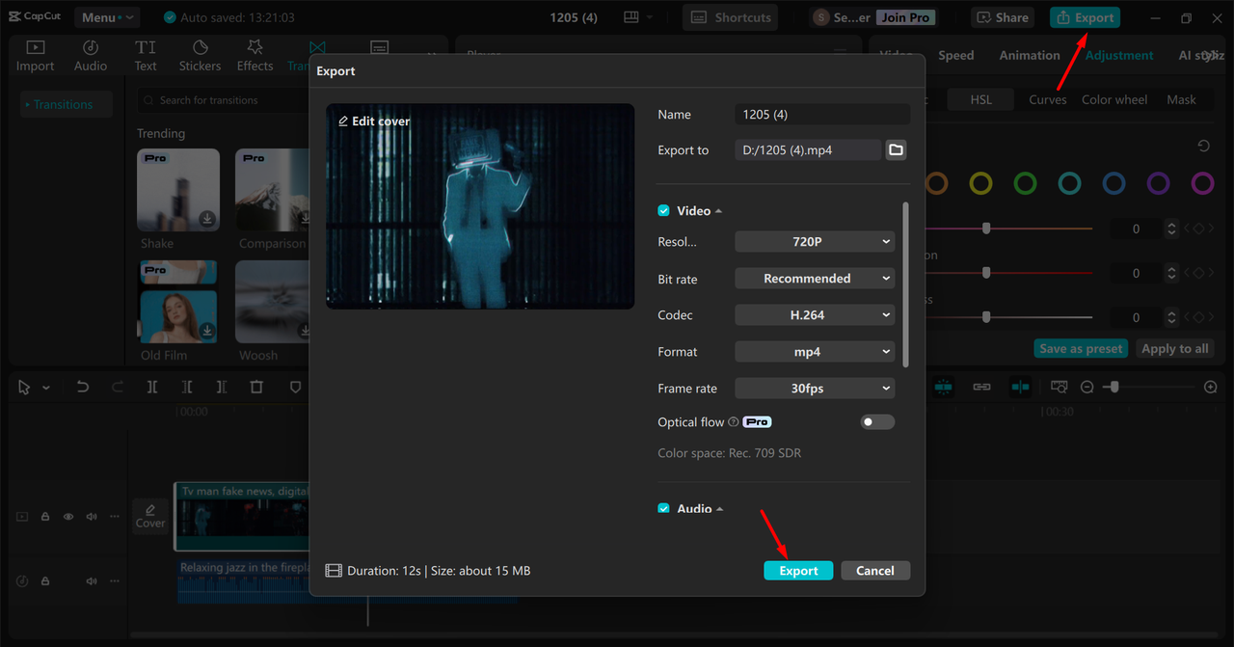Open the Frame rate 30fps dropdown
Screen dimensions: 1234x647
click(x=815, y=389)
